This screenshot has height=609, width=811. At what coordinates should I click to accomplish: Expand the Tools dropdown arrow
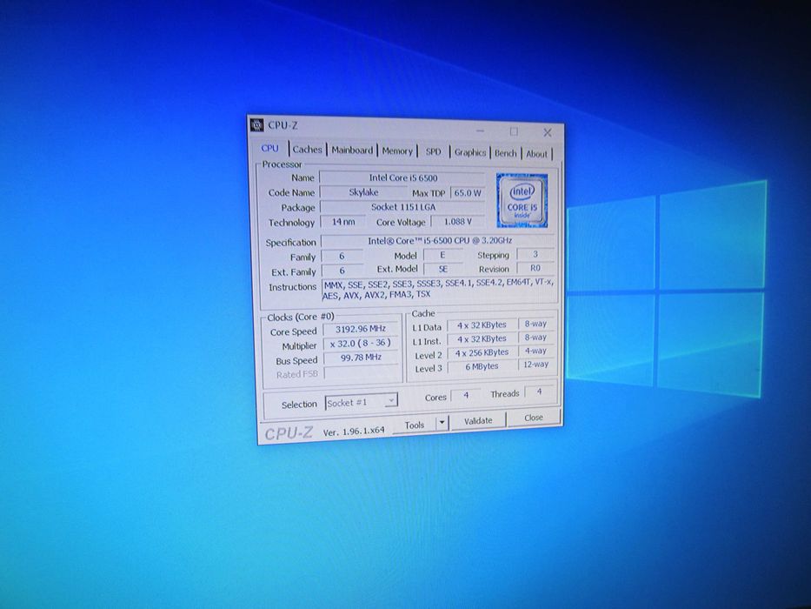click(442, 423)
